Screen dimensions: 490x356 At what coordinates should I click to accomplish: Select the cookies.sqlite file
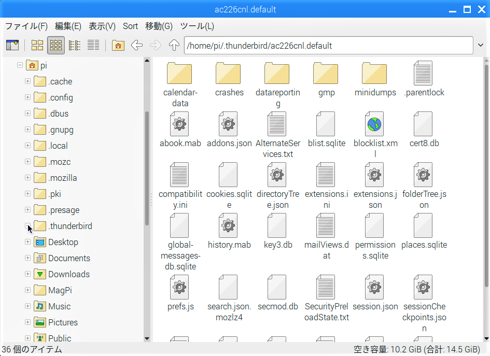click(x=229, y=186)
